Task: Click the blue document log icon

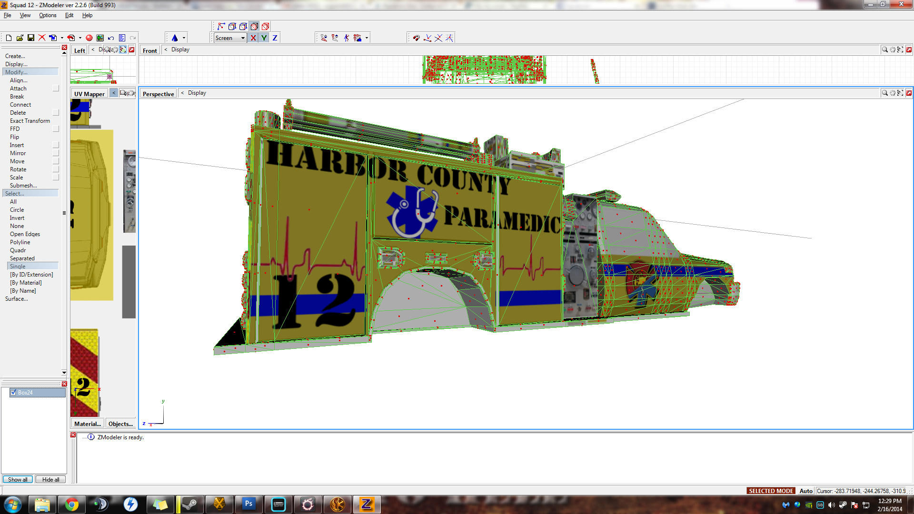Action: 122,38
